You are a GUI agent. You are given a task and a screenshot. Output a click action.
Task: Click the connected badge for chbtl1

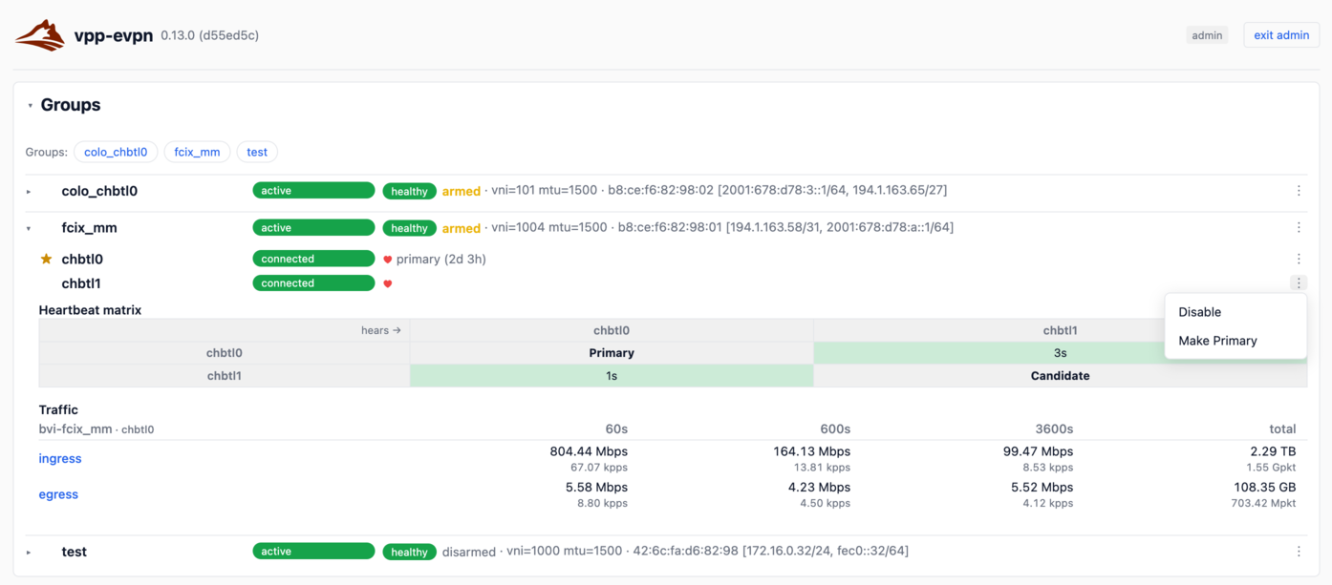point(313,283)
